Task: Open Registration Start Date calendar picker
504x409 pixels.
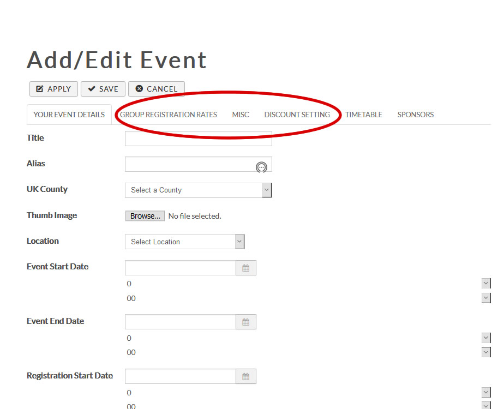Action: click(245, 376)
